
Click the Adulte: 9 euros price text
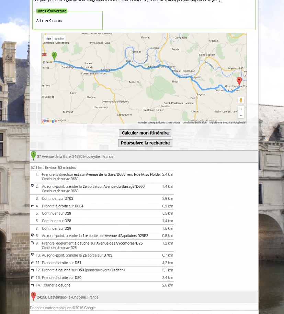49,21
